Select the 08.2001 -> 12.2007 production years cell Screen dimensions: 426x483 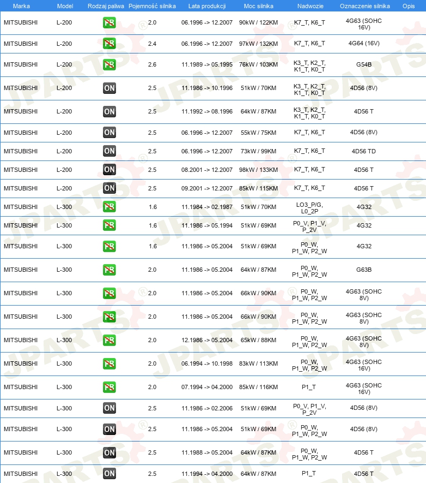tap(207, 170)
